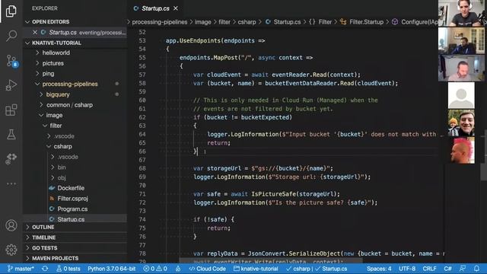
Task: Open Cloud Code status bar menu
Action: point(207,269)
